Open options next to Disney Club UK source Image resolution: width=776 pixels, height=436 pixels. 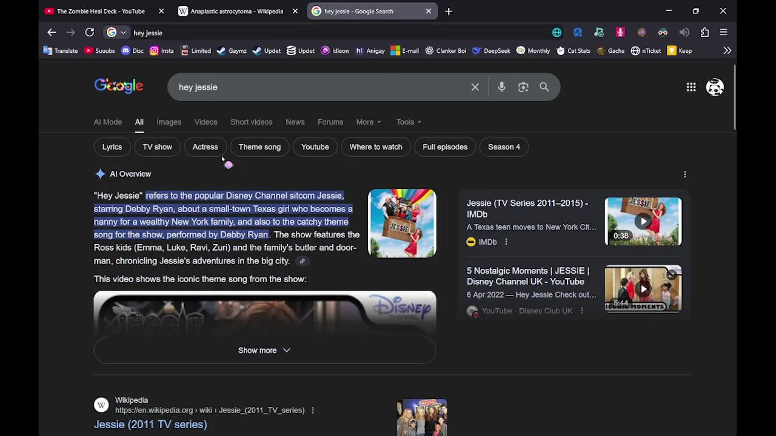tap(581, 311)
